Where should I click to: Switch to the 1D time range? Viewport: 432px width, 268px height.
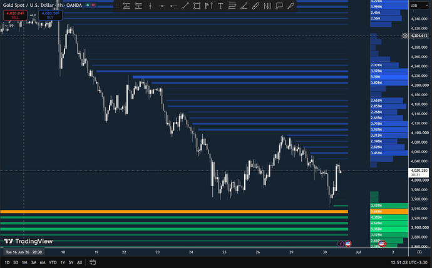point(7,262)
